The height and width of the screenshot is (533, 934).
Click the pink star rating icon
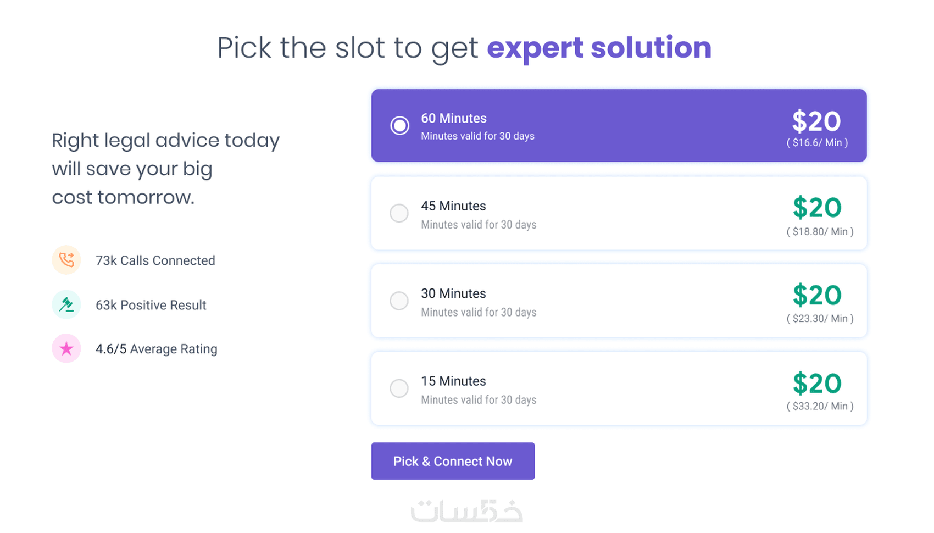pyautogui.click(x=66, y=348)
